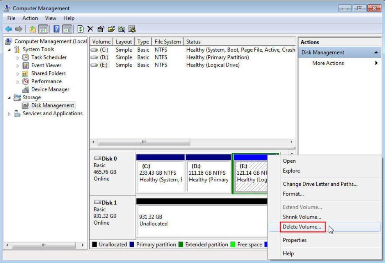This screenshot has height=263, width=385.
Task: Choose Shrink Volume... from context menu
Action: pos(324,217)
